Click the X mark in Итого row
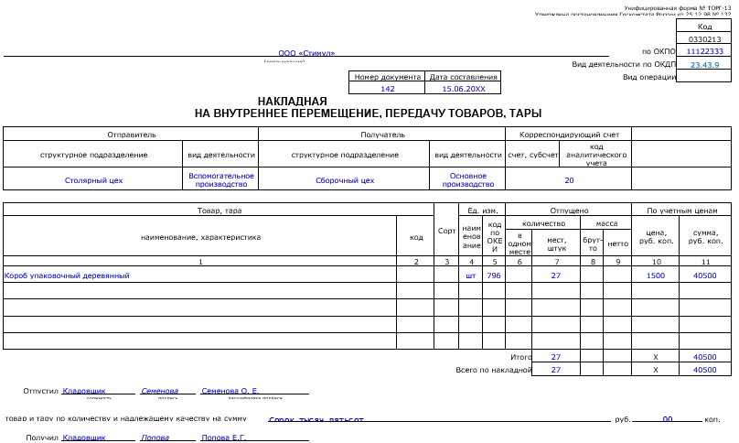 pos(656,357)
